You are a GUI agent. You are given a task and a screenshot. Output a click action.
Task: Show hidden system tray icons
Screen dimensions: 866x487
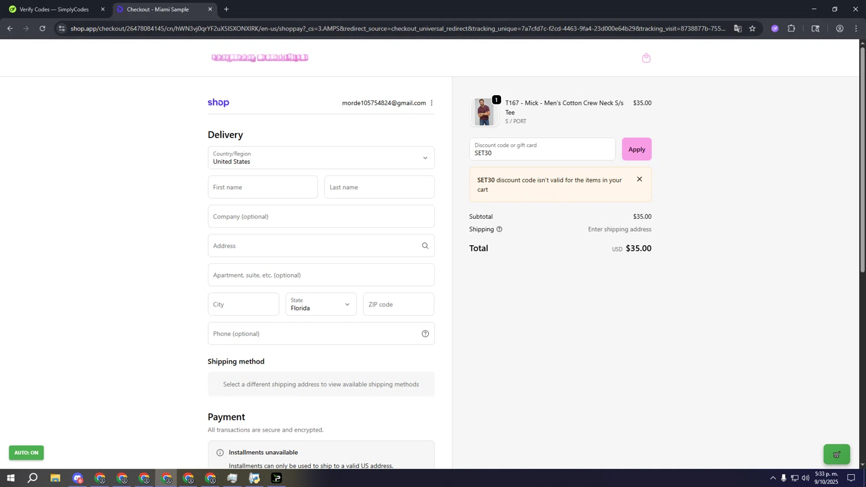coord(773,478)
